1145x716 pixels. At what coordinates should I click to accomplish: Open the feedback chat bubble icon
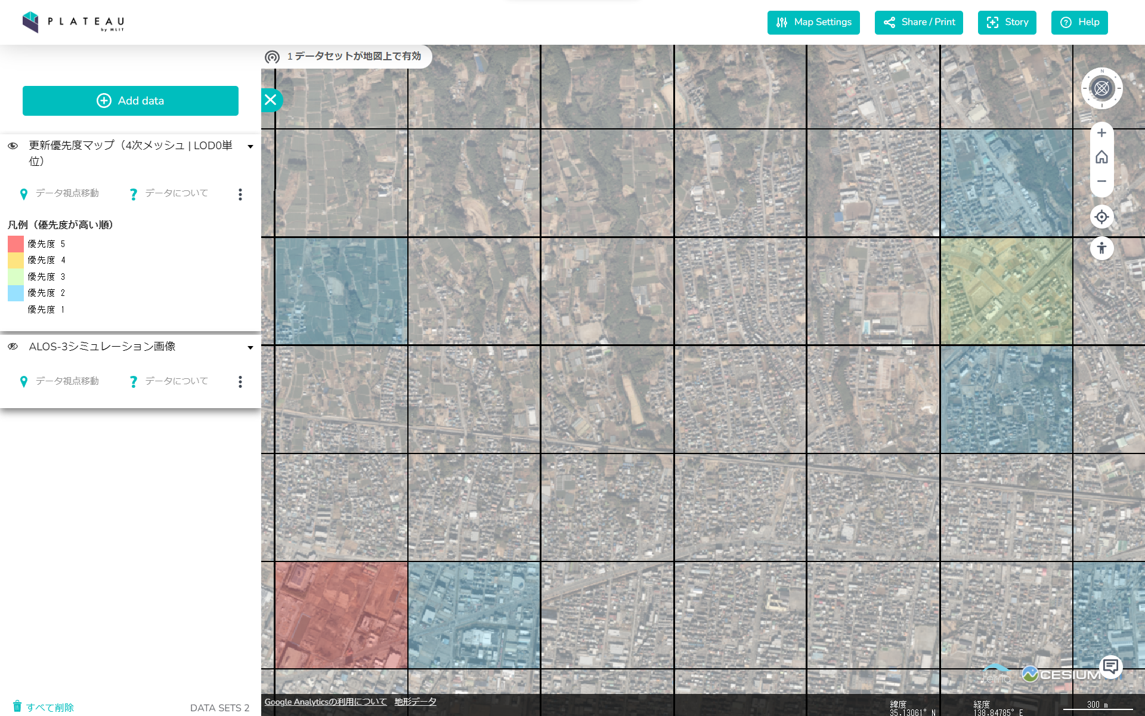1110,666
